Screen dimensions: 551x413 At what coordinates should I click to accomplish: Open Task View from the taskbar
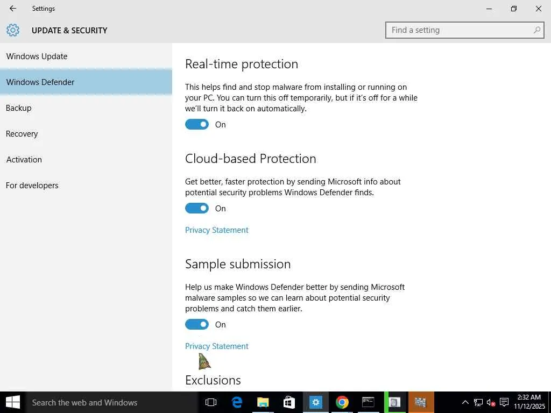211,402
